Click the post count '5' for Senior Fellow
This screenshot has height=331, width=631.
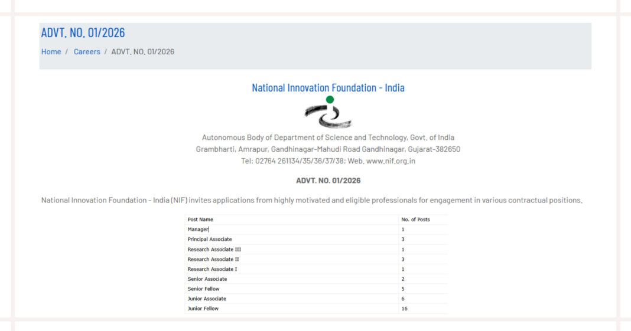click(x=403, y=289)
